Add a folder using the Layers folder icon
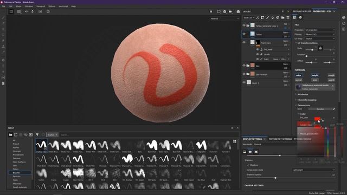This screenshot has height=195, width=347. pyautogui.click(x=283, y=17)
